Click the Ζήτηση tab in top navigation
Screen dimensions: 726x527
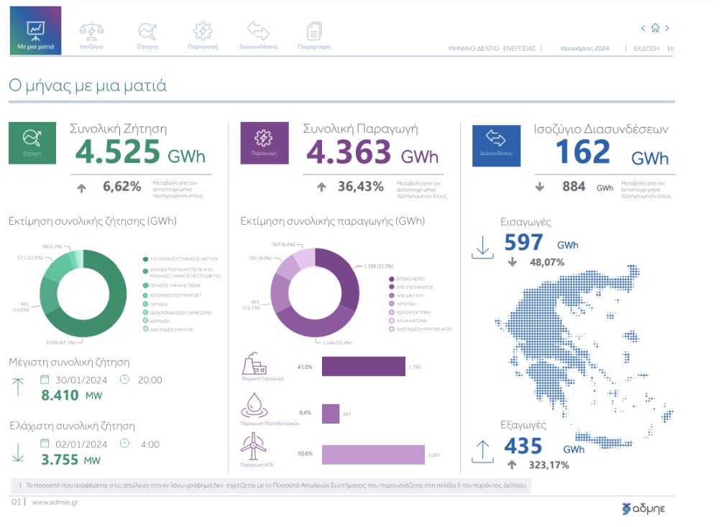[x=147, y=35]
